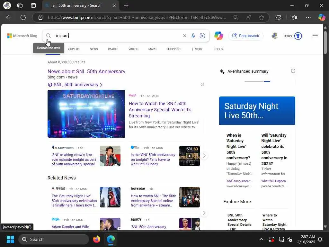Viewport: 329px width, 247px height.
Task: Open visual search camera icon
Action: (202, 36)
